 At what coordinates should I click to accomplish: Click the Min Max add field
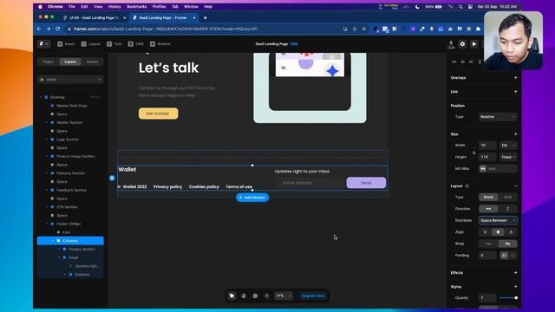coord(498,169)
